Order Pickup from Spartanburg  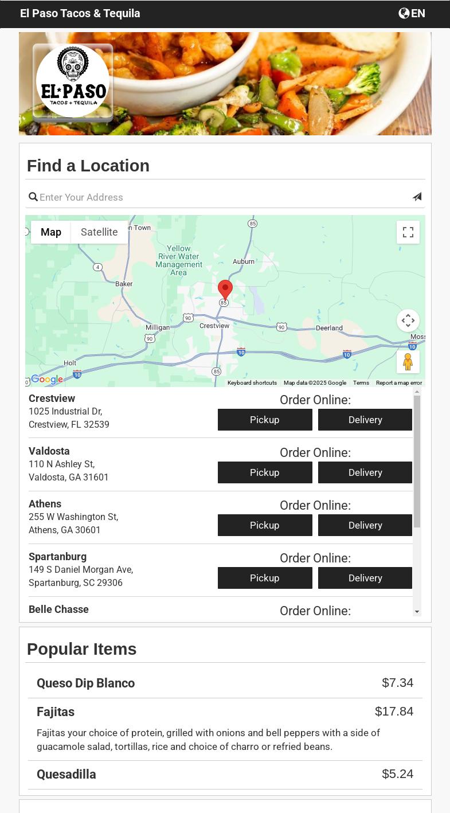265,578
